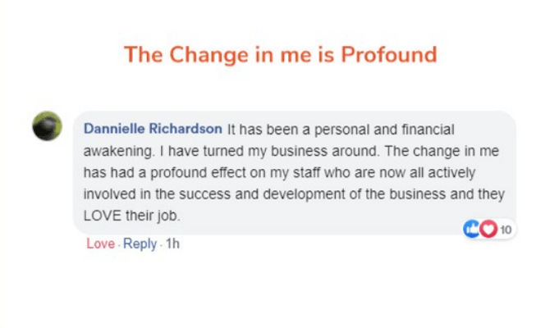Open Dannielle Richardson's profile name link
This screenshot has height=328, width=559.
pyautogui.click(x=153, y=130)
